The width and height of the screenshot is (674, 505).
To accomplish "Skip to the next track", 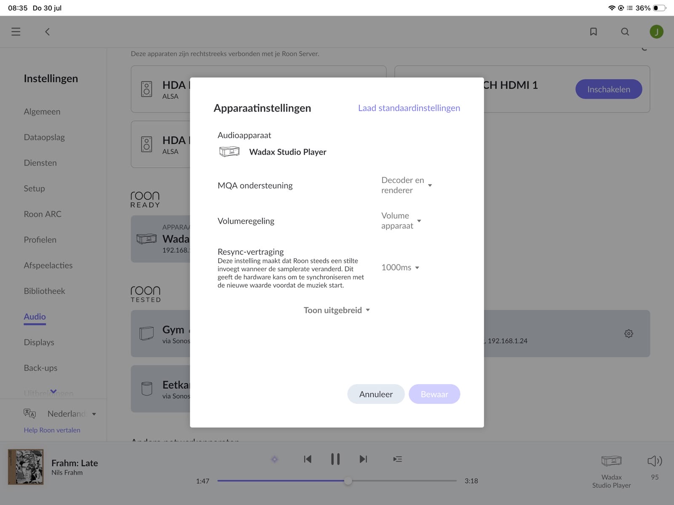I will 363,459.
